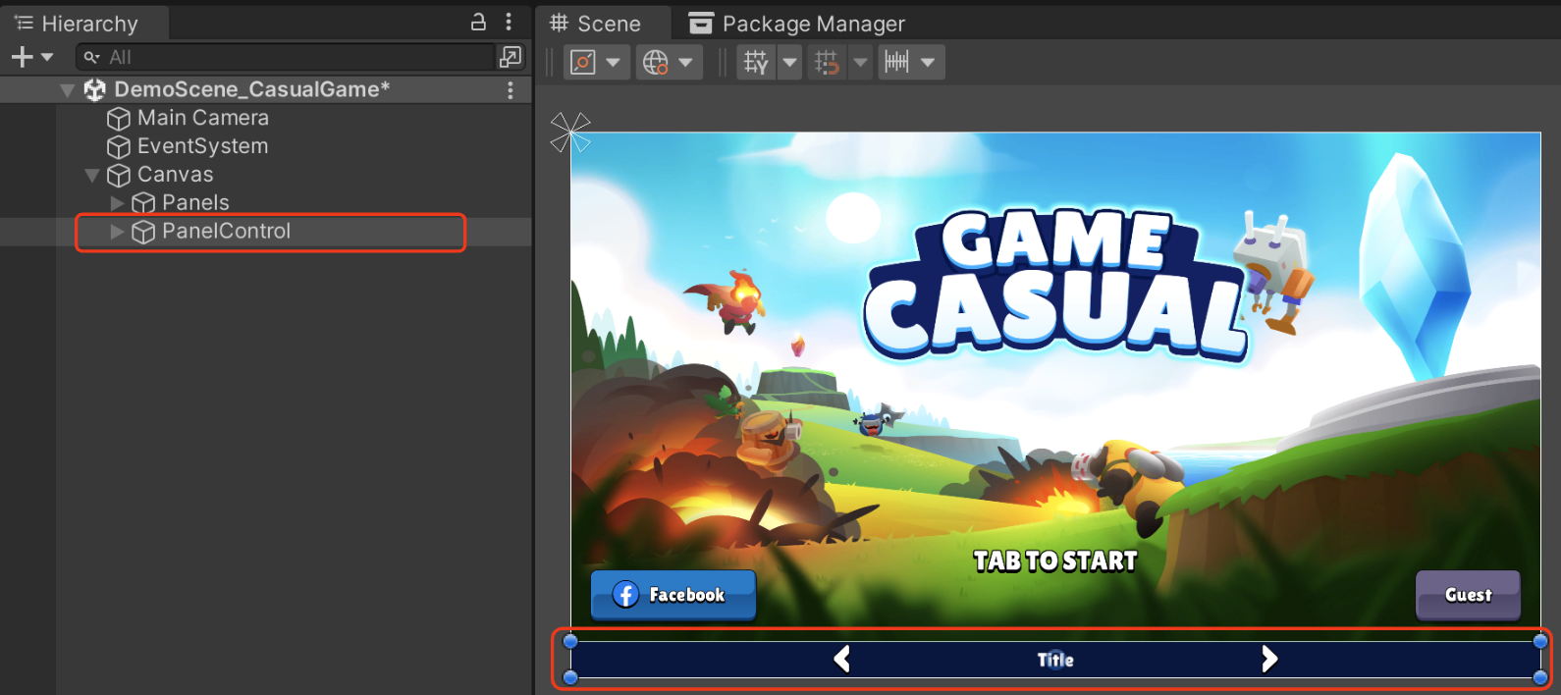Click the search-by-type icon beside search field
The width and height of the screenshot is (1561, 695).
click(x=511, y=57)
